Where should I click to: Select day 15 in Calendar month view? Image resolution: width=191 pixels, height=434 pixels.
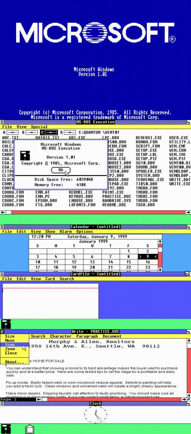coord(128,262)
